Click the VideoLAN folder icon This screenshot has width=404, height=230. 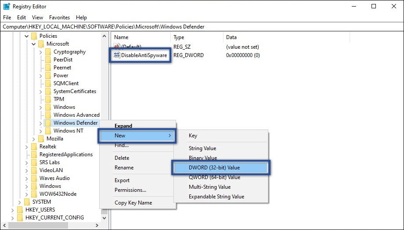34,170
